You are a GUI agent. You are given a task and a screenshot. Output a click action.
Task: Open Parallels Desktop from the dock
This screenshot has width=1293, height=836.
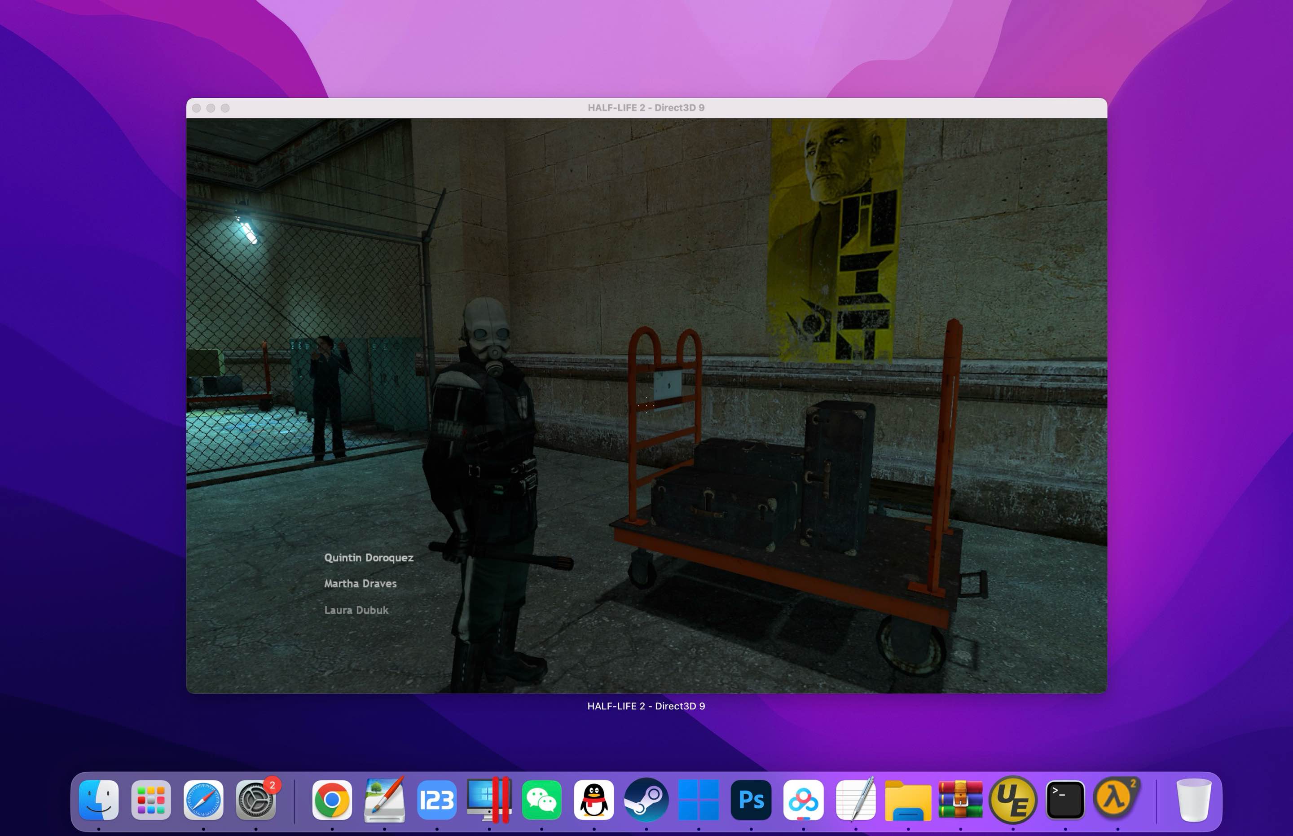pyautogui.click(x=489, y=800)
